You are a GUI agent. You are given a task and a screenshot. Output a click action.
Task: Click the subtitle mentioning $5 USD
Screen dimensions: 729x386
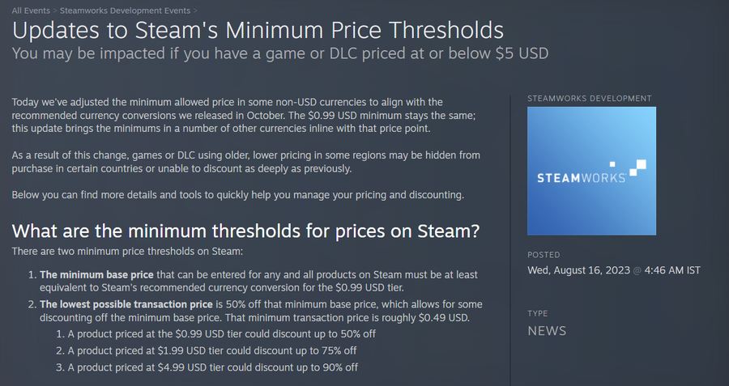point(280,53)
